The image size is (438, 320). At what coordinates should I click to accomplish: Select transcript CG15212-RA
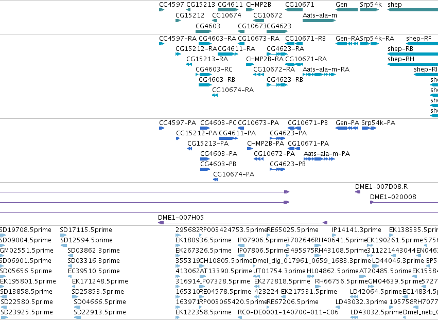pyautogui.click(x=196, y=49)
